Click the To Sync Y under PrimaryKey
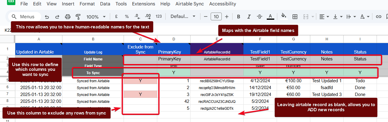388x122 pixels. point(174,73)
